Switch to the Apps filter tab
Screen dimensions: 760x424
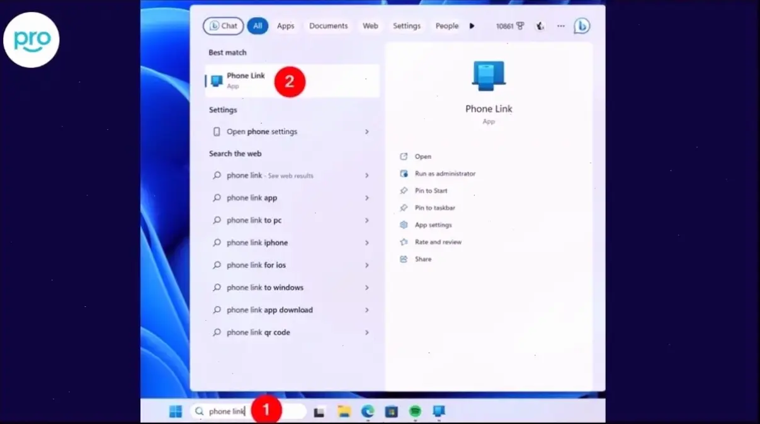point(285,26)
